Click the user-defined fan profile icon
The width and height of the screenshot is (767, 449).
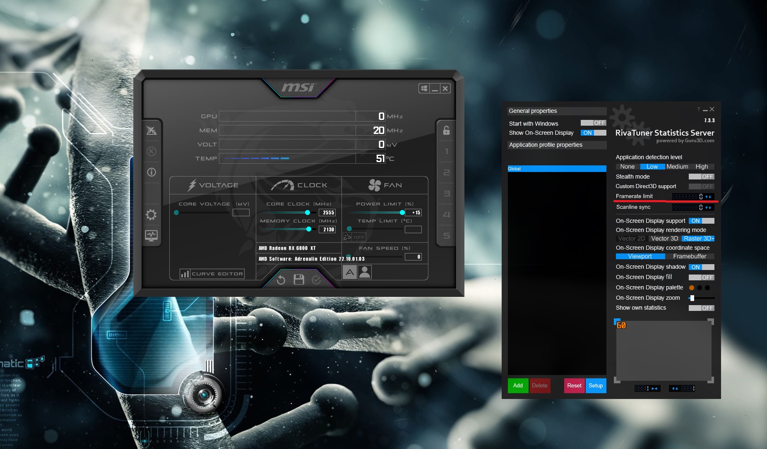tap(365, 272)
